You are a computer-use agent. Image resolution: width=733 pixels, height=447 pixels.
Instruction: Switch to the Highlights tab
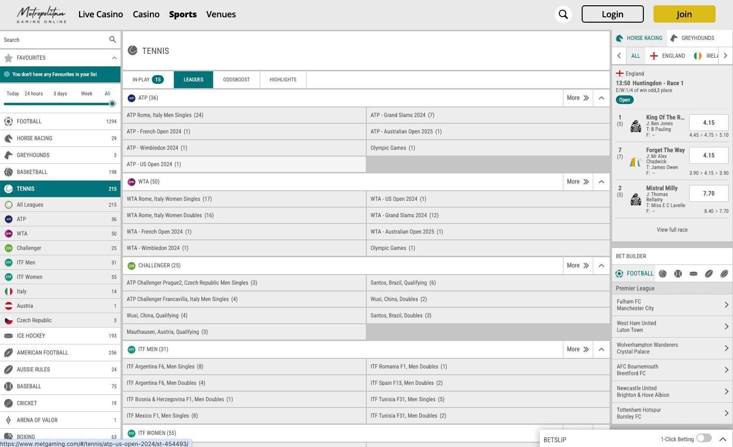[x=283, y=79]
